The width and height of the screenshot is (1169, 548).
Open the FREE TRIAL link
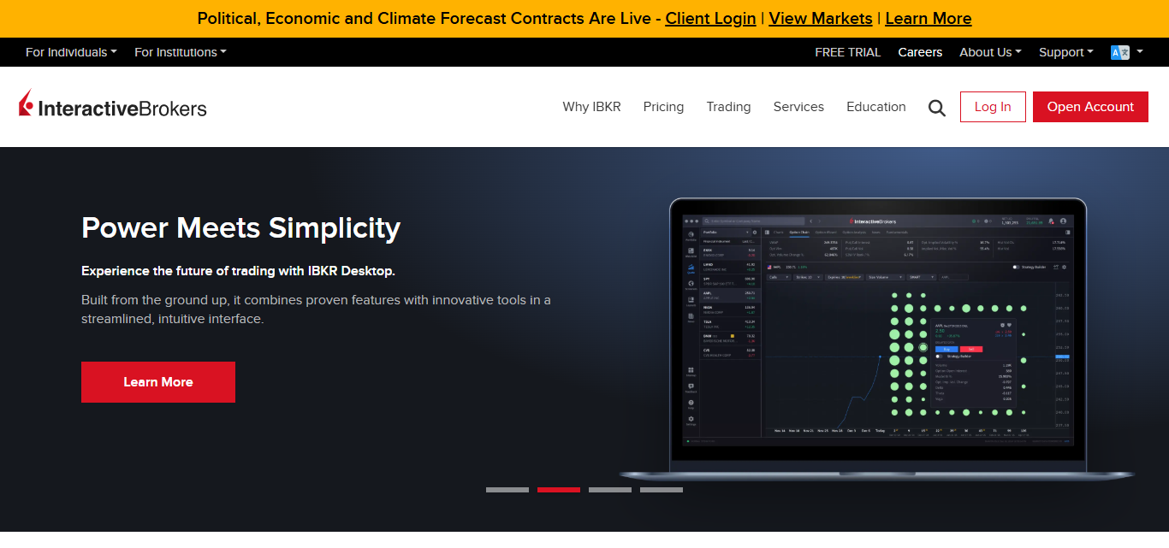pos(848,52)
